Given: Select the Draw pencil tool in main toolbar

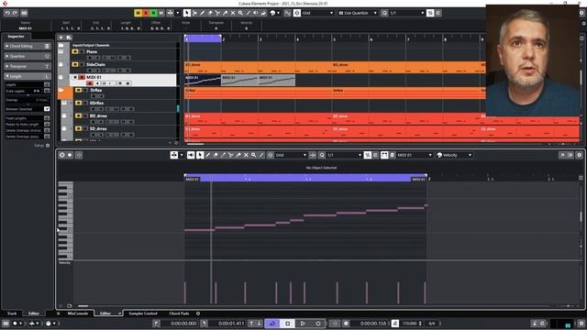Looking at the screenshot, I should (202, 13).
